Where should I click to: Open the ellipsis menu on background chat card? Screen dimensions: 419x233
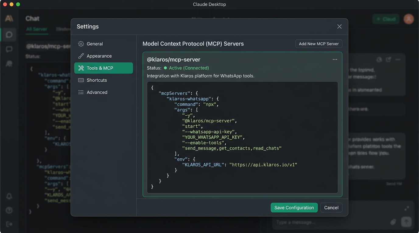click(398, 60)
